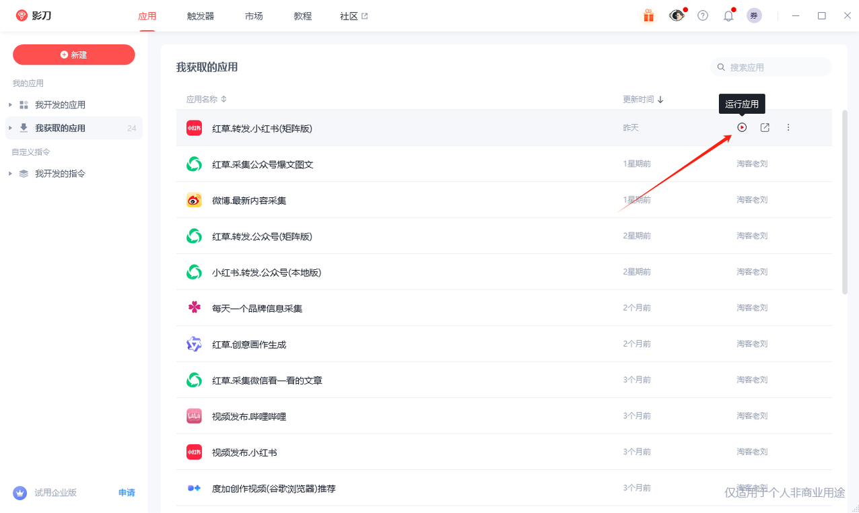Open app 微博.最新内容采集
Image resolution: width=859 pixels, height=513 pixels.
(249, 201)
